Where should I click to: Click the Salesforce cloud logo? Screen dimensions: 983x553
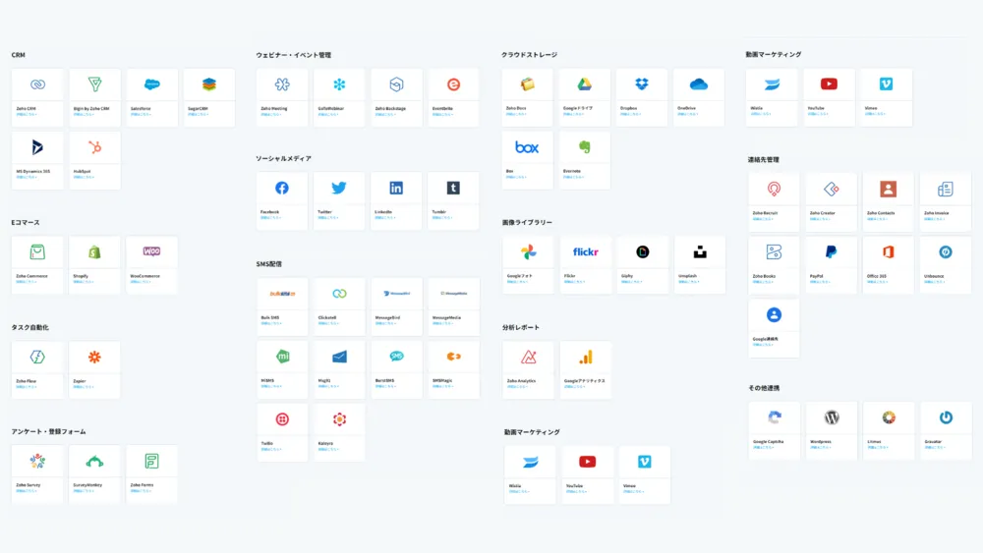click(x=151, y=84)
